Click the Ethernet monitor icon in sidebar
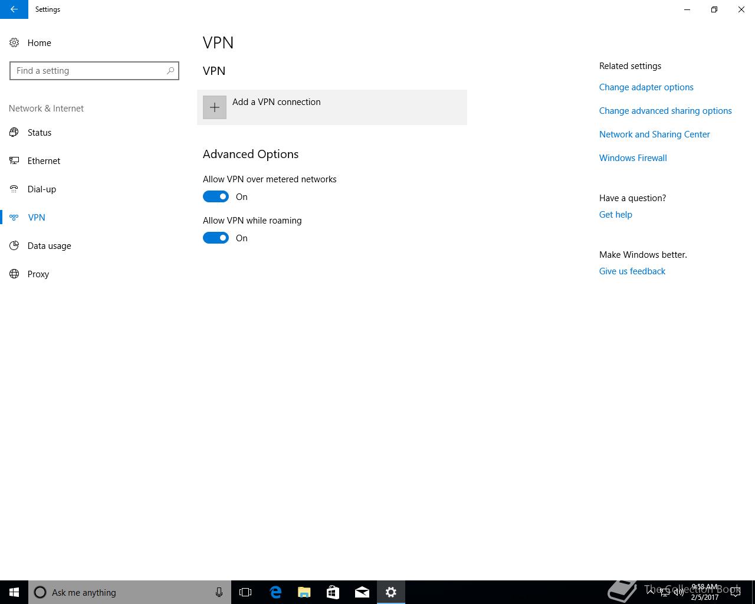This screenshot has width=755, height=604. click(14, 160)
